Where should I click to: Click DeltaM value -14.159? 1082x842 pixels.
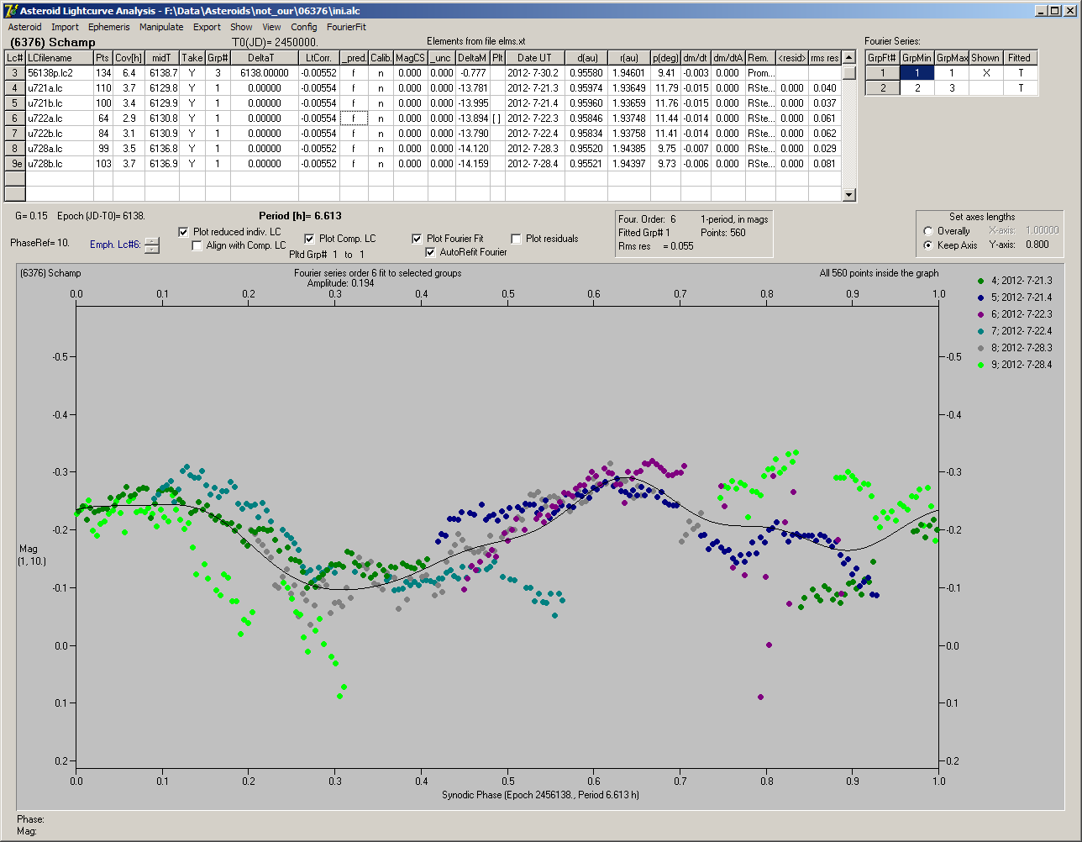coord(473,164)
